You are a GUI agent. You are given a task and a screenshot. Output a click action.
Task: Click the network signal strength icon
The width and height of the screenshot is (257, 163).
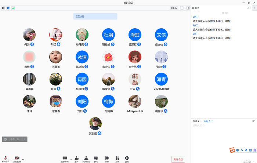pyautogui.click(x=13, y=8)
